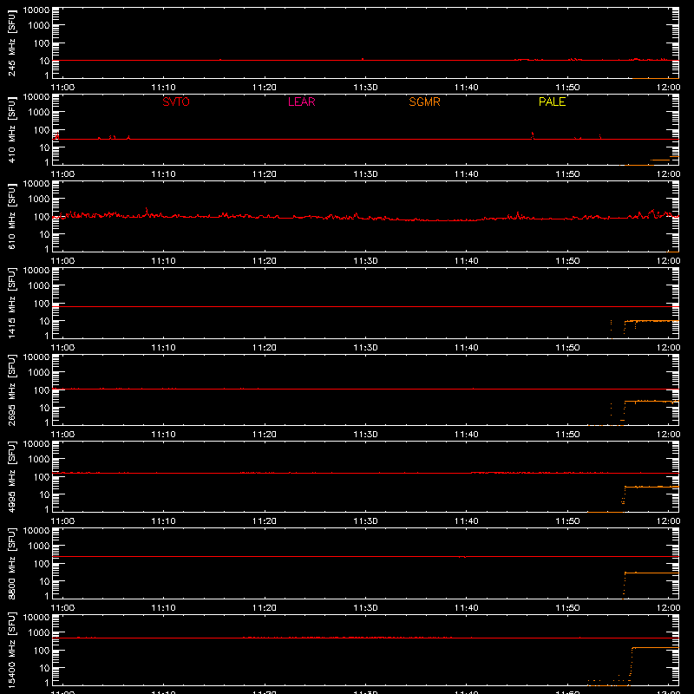The image size is (694, 694).
Task: Select the 15400 MHz [SFU] axis title
Action: coord(12,650)
